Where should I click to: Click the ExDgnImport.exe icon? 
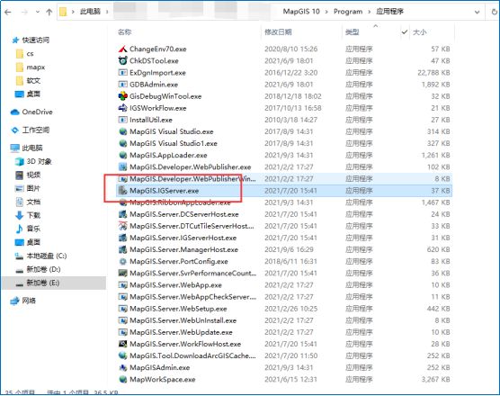click(x=123, y=72)
